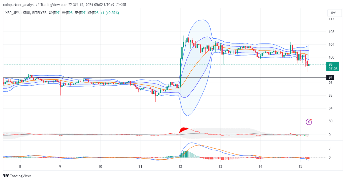Click date label 15 on time axis
346x181 pixels.
[x=300, y=166]
